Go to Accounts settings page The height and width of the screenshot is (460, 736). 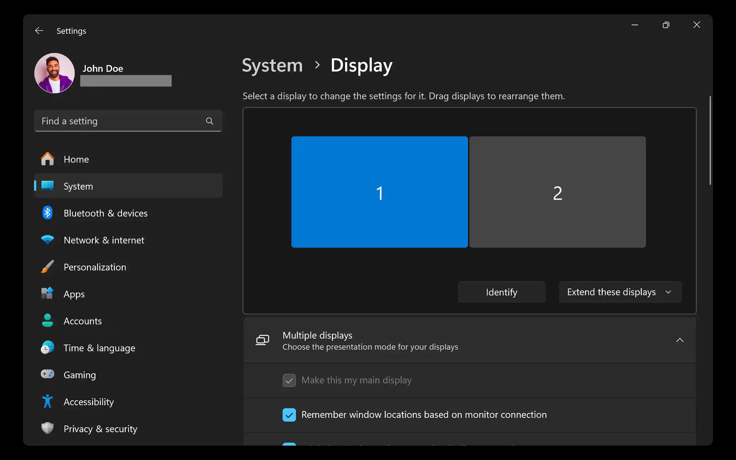coord(83,321)
